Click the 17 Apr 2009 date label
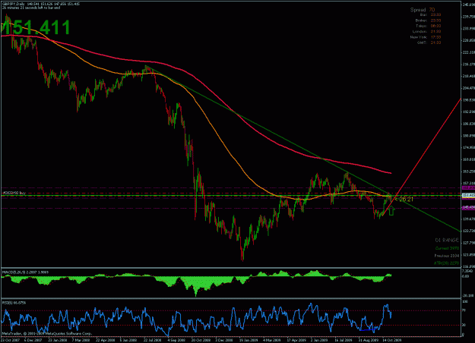This screenshot has height=343, width=475. tap(296, 340)
